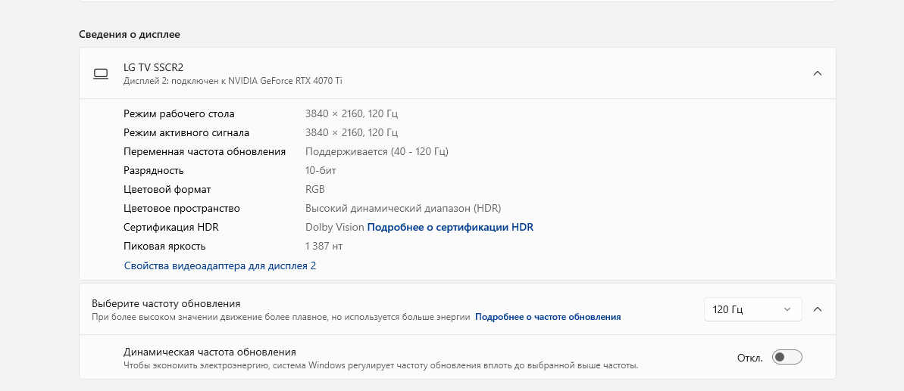
Task: Click the 1 387 нт peak brightness value
Action: tap(324, 246)
